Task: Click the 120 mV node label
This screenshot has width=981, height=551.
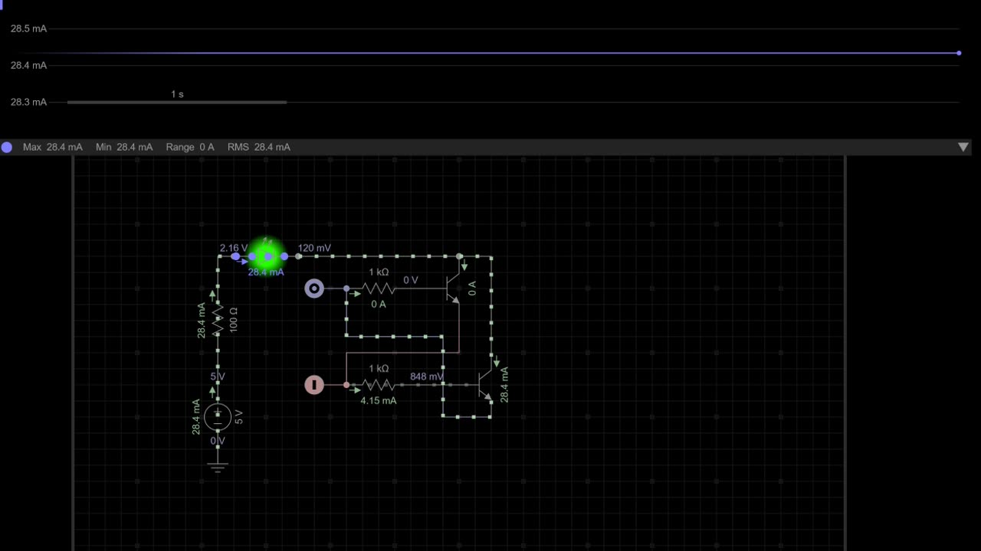Action: (314, 248)
